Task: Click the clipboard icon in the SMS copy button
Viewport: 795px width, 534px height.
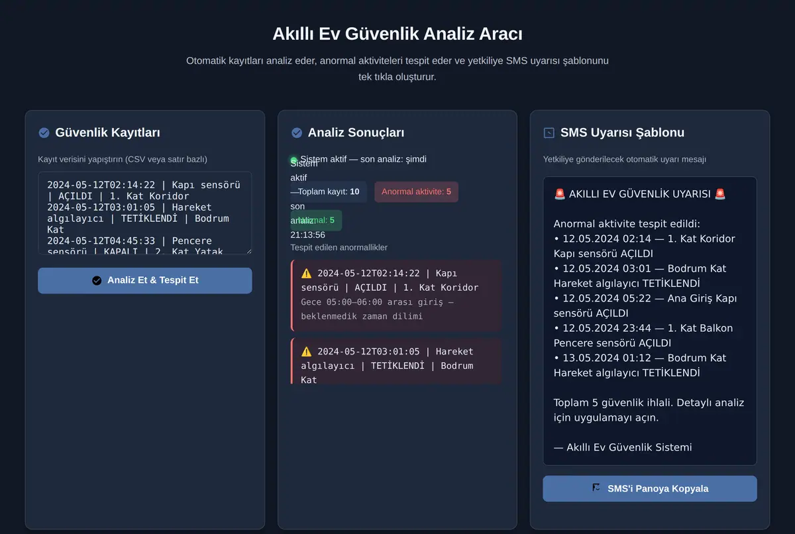Action: (596, 488)
